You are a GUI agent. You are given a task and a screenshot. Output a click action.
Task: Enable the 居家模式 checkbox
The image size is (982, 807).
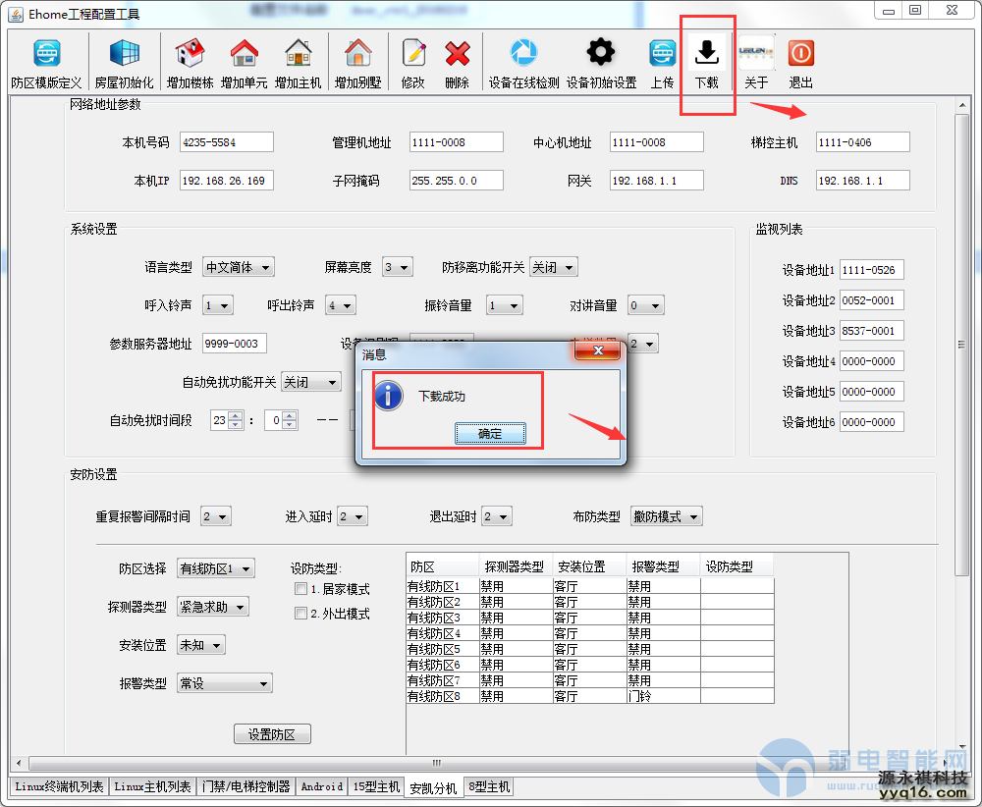(x=301, y=589)
